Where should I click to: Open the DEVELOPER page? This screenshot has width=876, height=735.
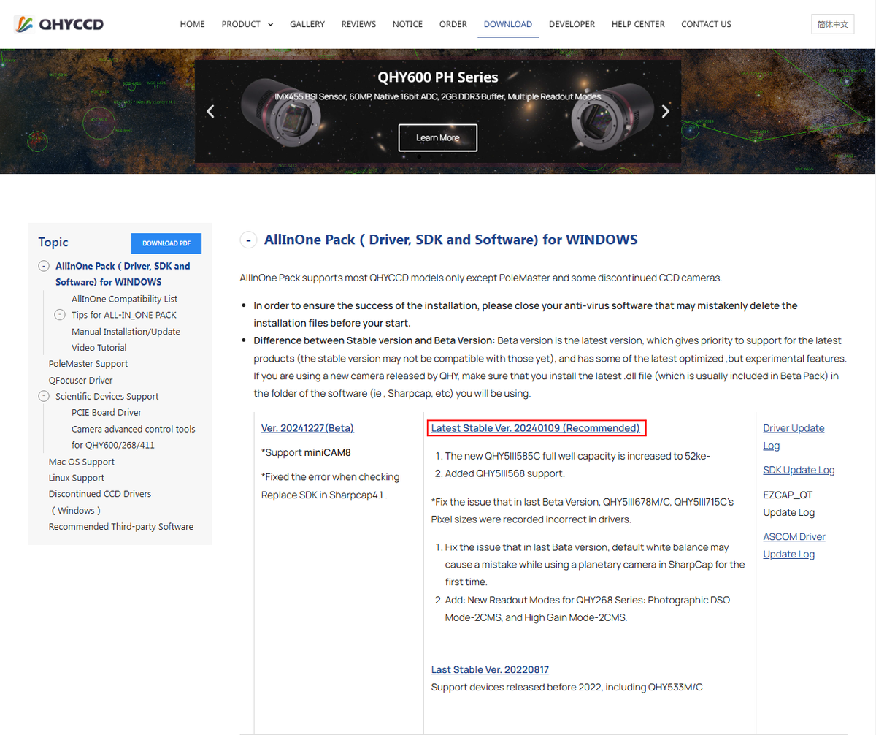[x=572, y=24]
